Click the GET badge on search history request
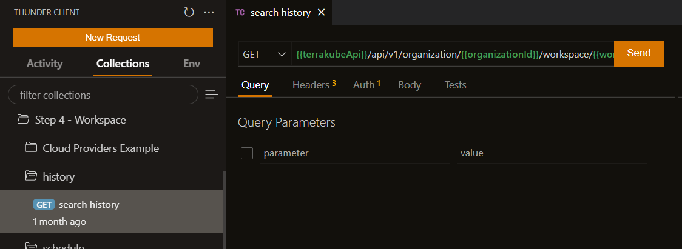 (x=44, y=205)
